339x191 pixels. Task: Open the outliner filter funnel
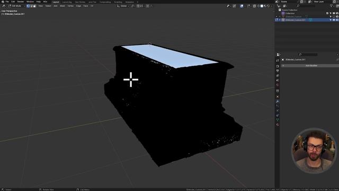[x=332, y=6]
